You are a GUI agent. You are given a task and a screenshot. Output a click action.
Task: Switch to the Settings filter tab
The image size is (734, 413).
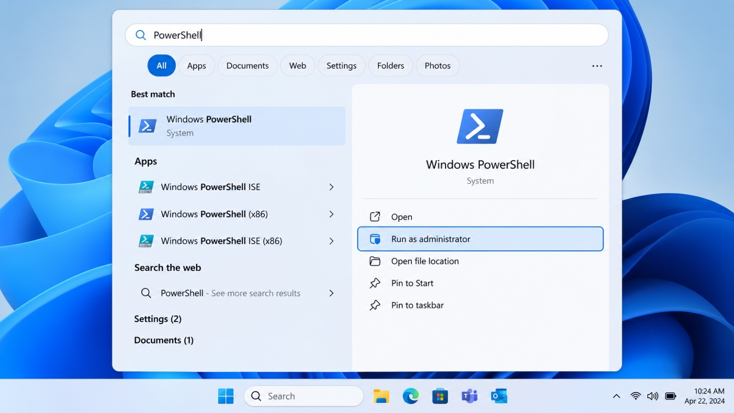pyautogui.click(x=341, y=66)
